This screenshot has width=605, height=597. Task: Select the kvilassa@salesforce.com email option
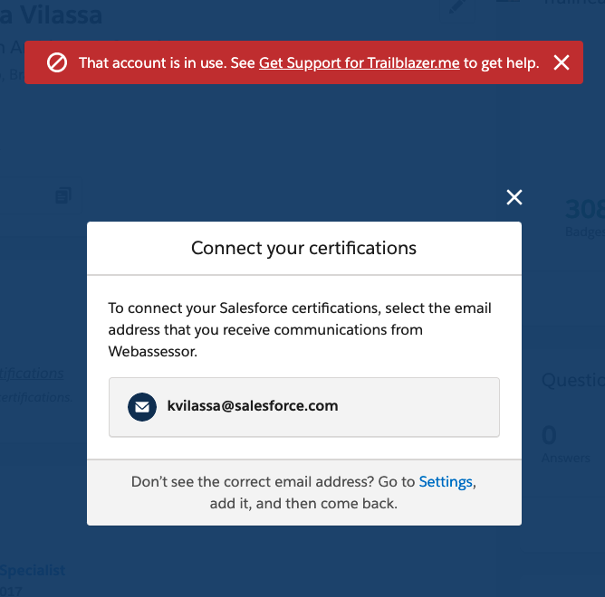[x=304, y=407]
